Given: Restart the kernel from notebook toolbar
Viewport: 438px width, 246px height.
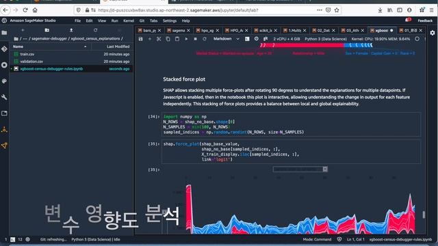Looking at the screenshot, I should (205, 39).
